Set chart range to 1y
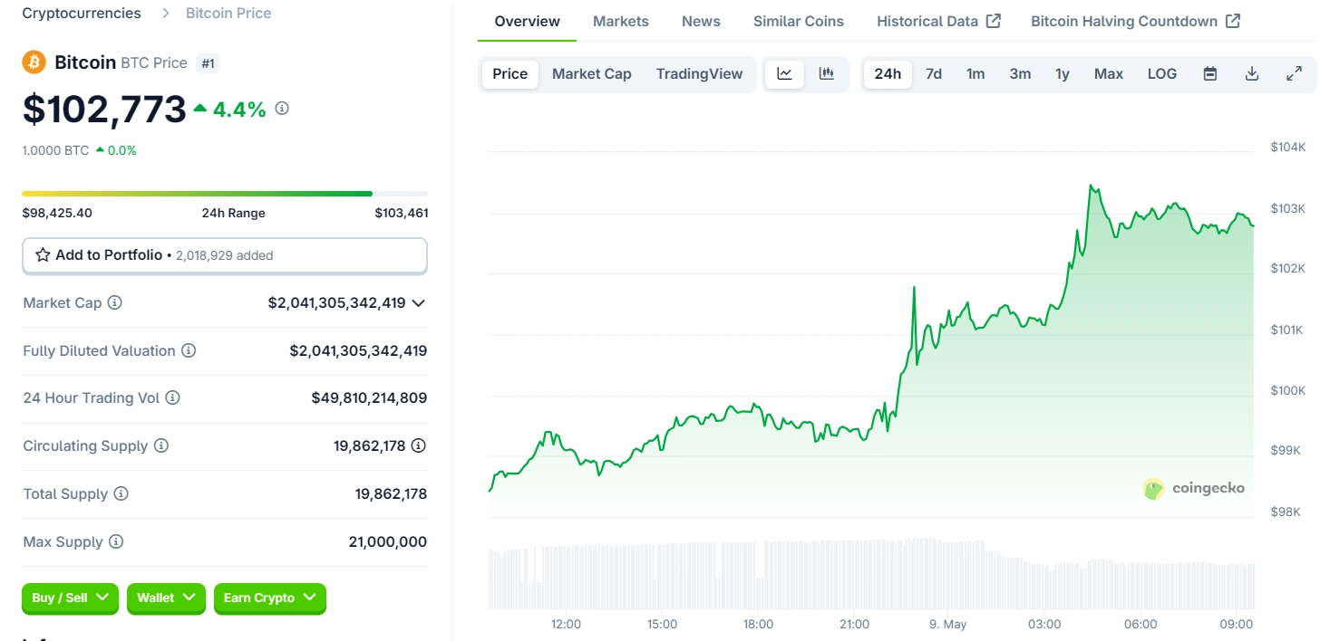This screenshot has width=1320, height=641. pos(1063,74)
